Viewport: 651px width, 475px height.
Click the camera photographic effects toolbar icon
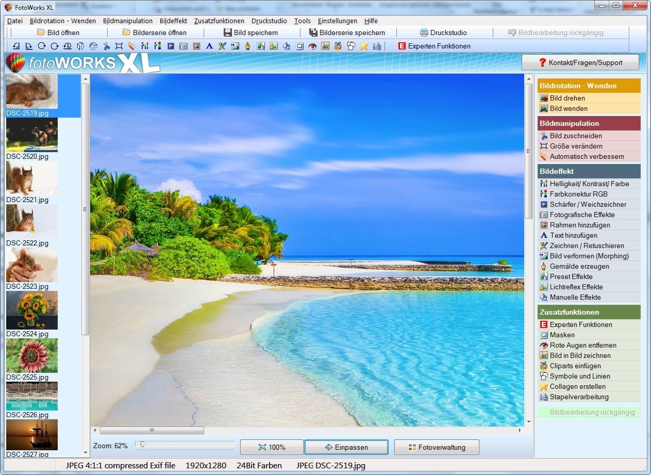coord(183,46)
